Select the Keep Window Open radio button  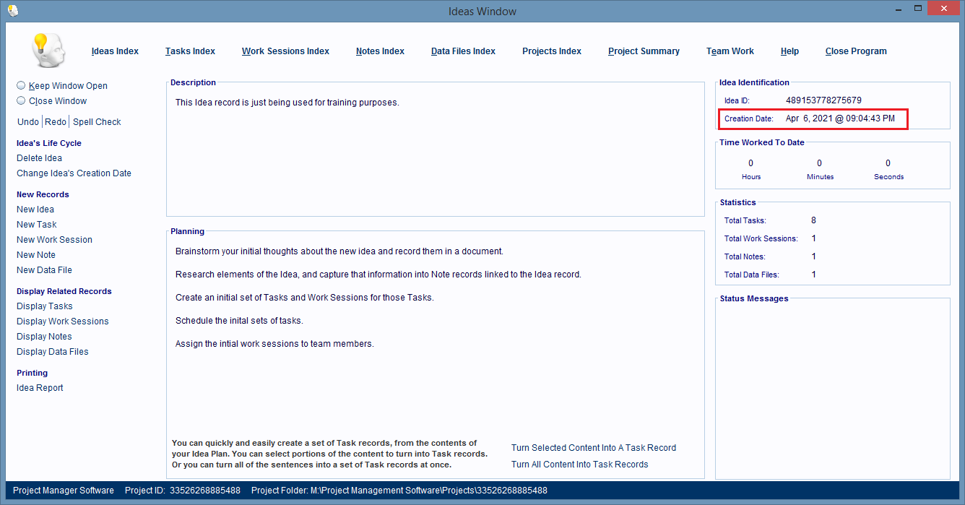click(x=21, y=85)
